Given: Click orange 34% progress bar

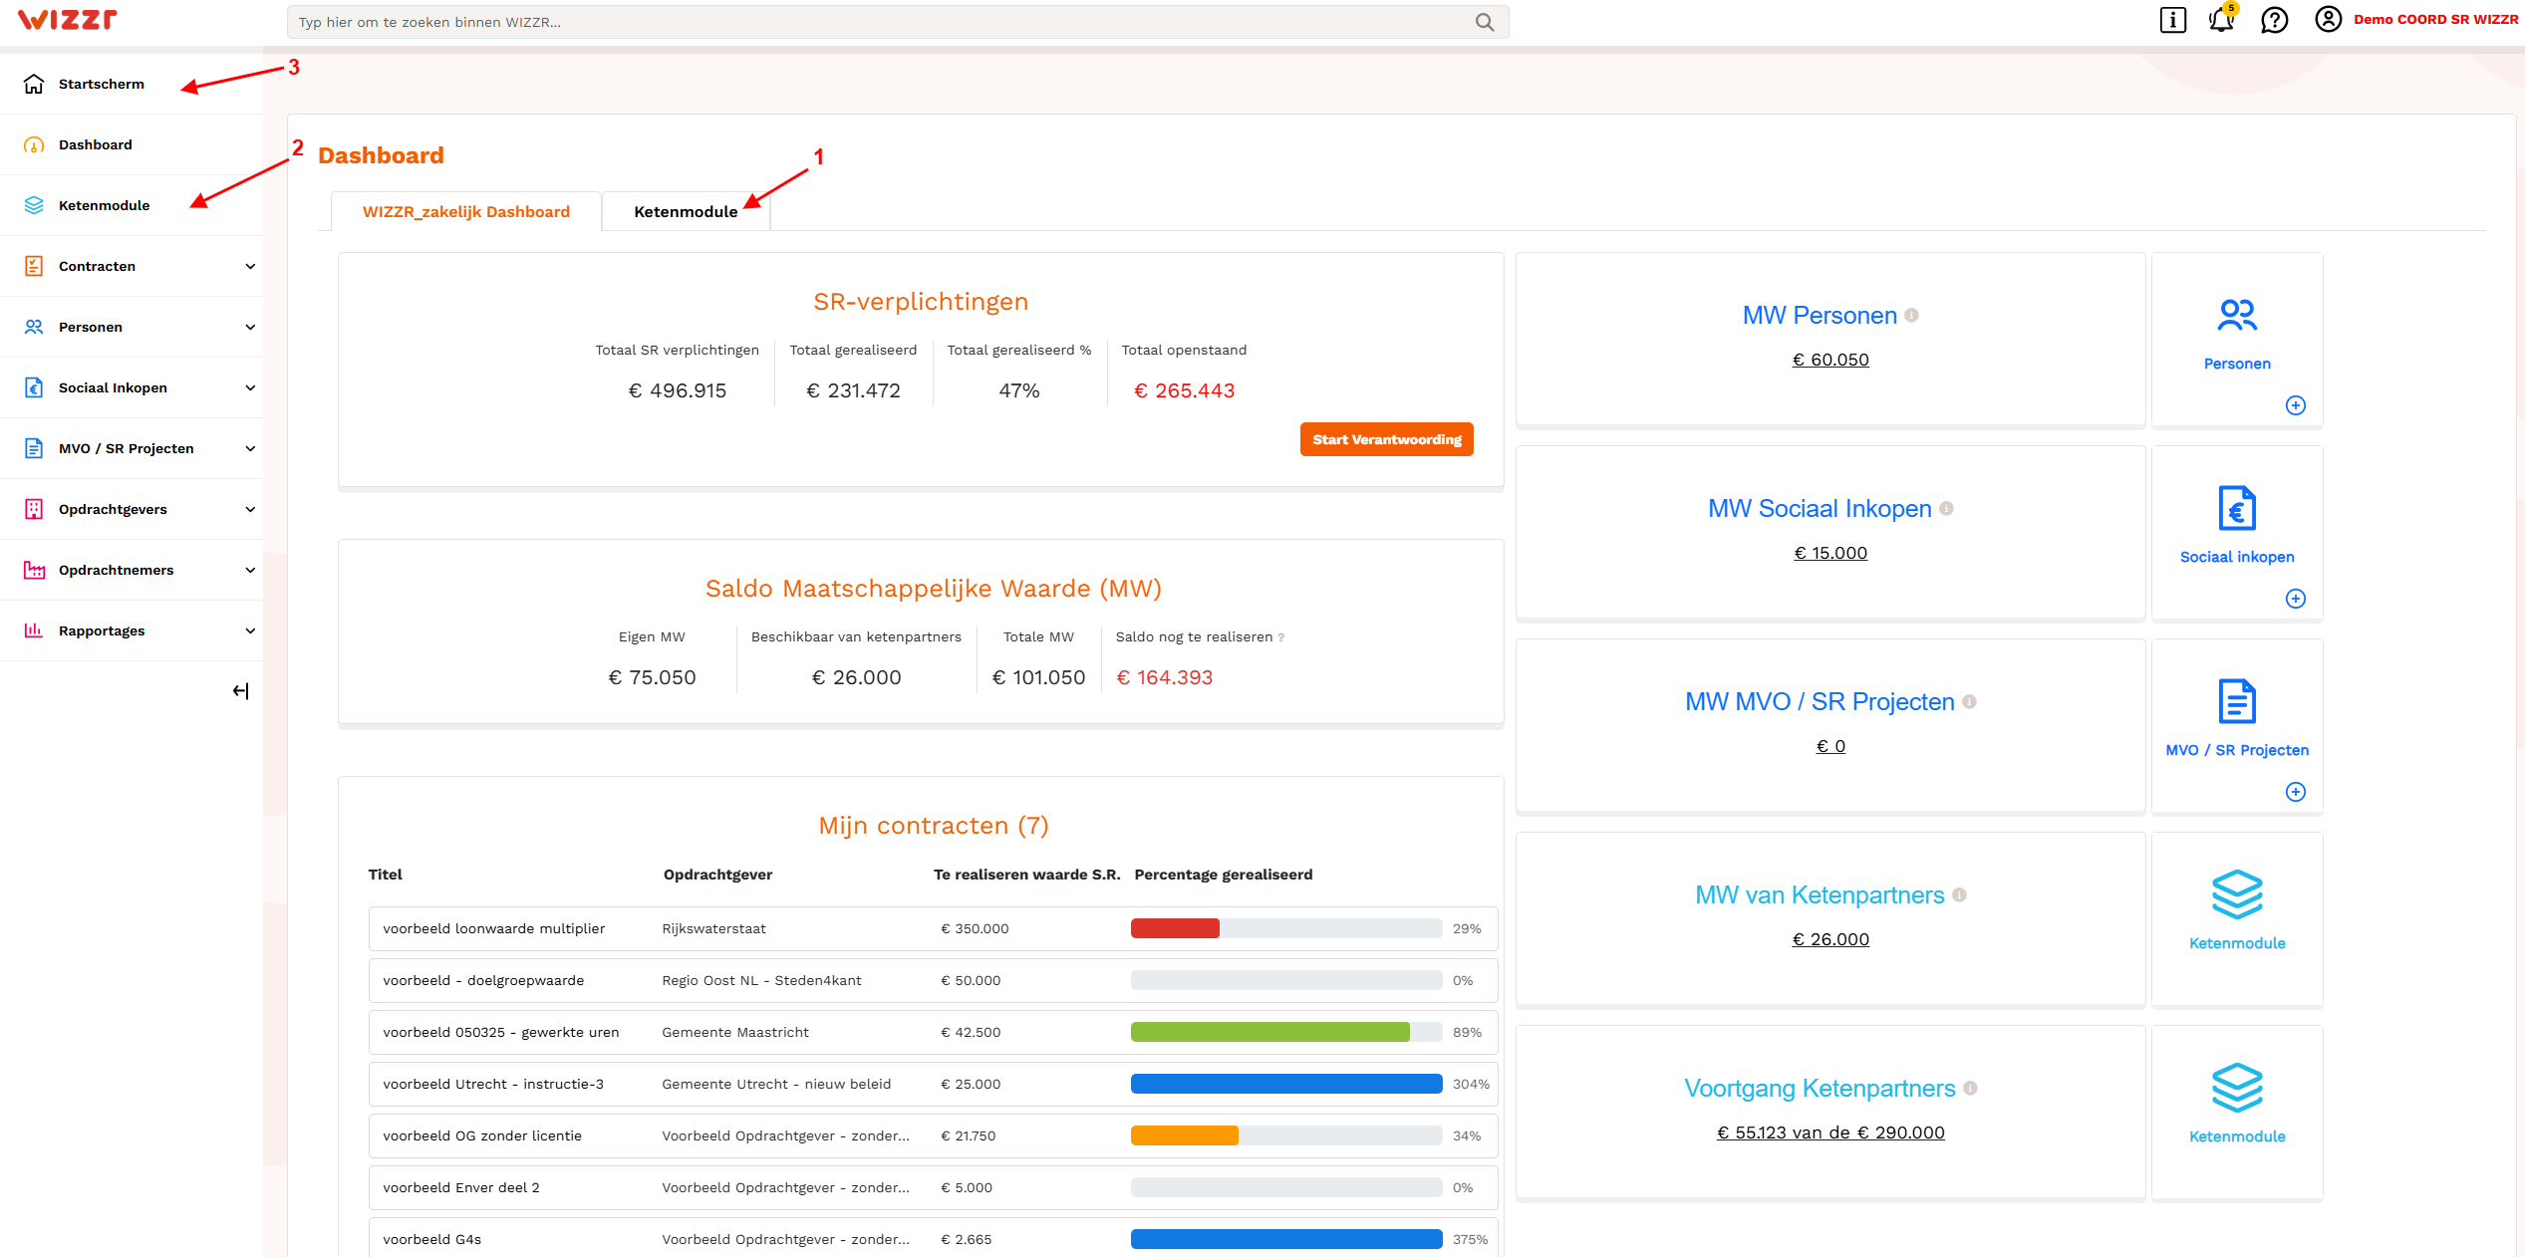Looking at the screenshot, I should (x=1185, y=1135).
